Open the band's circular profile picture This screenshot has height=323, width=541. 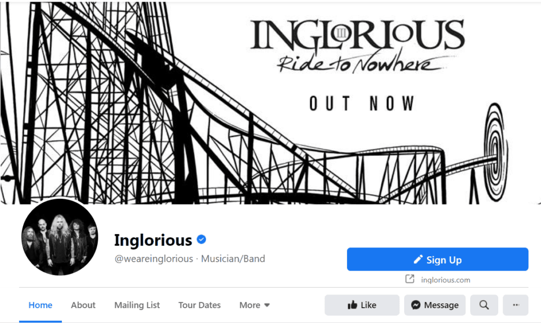60,237
